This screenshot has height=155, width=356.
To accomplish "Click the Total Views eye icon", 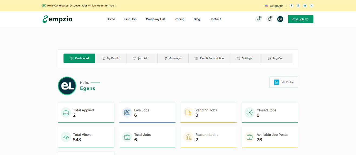I will point(66,137).
